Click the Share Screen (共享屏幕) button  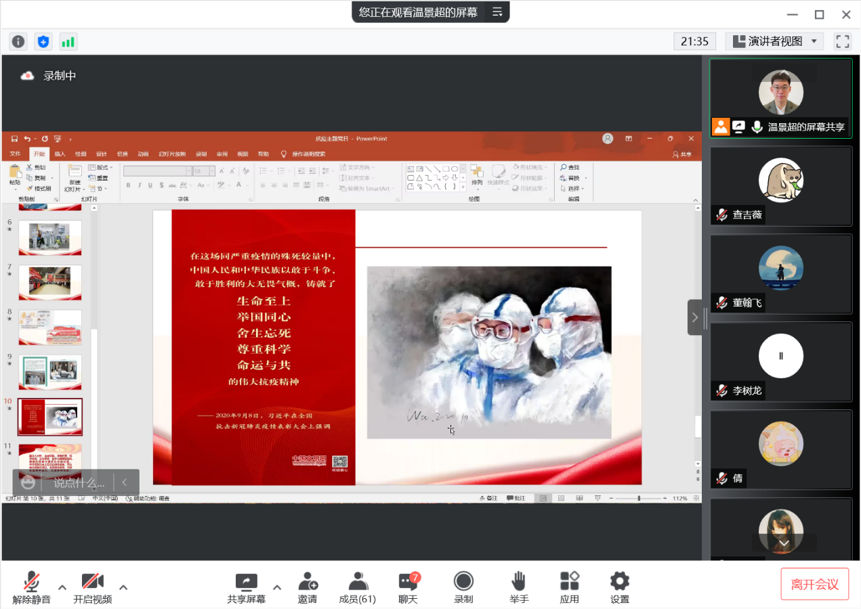[246, 587]
